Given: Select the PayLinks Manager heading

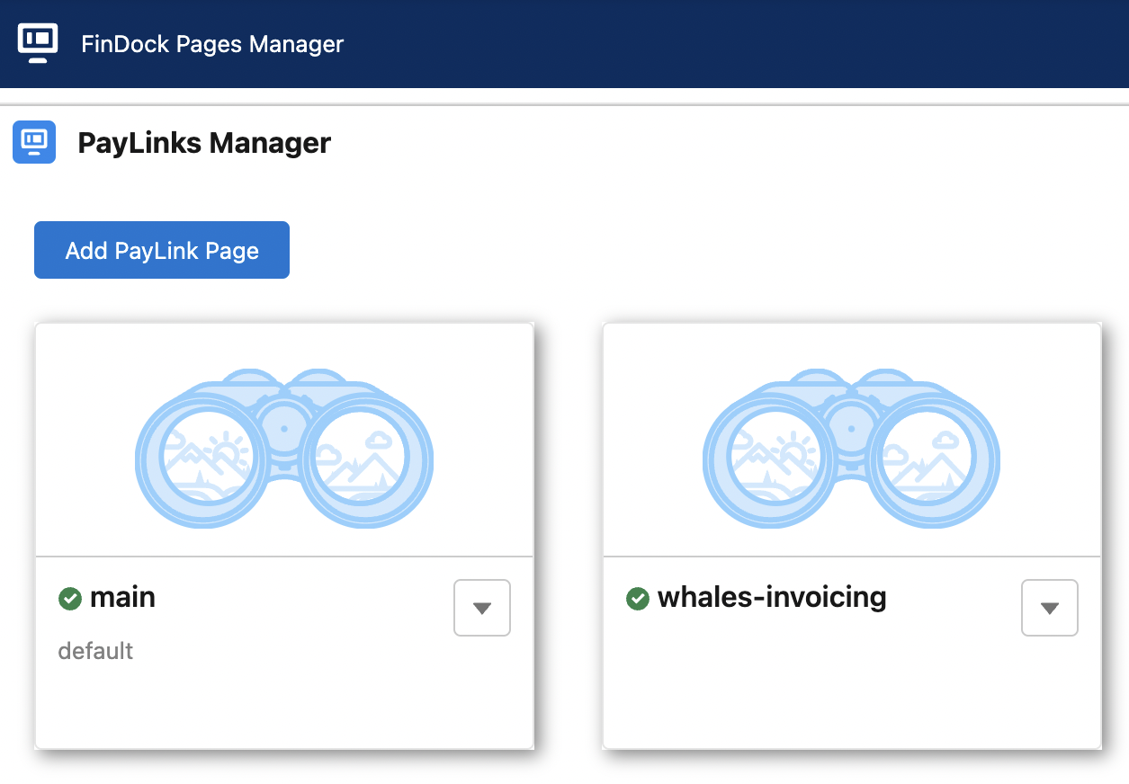Looking at the screenshot, I should click(204, 141).
